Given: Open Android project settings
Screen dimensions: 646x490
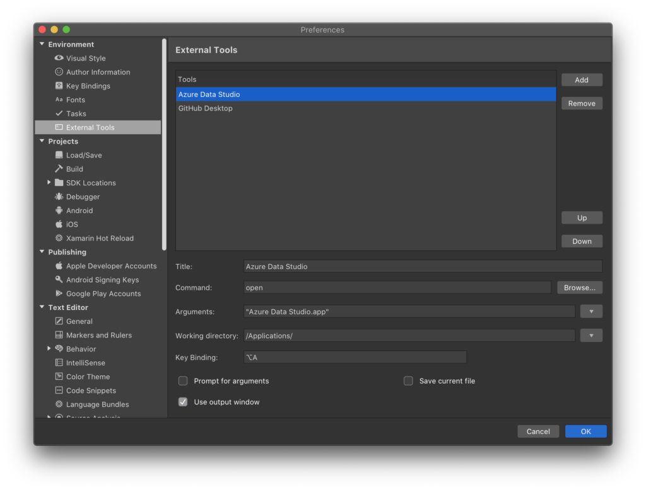Looking at the screenshot, I should click(78, 210).
